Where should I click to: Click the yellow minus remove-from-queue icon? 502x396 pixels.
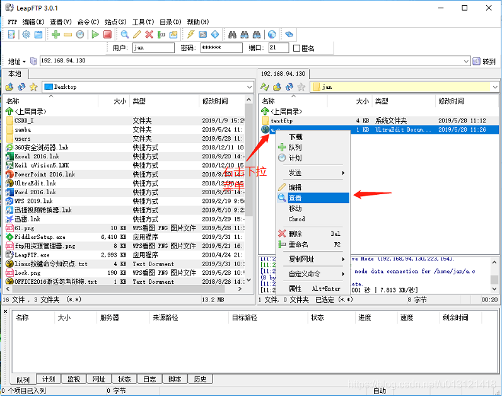coord(68,34)
